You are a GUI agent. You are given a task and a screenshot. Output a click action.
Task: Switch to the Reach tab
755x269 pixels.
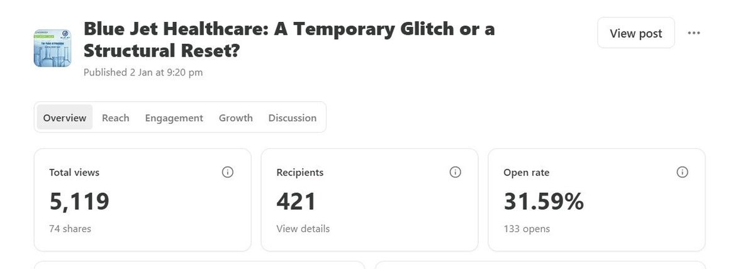[x=116, y=118]
